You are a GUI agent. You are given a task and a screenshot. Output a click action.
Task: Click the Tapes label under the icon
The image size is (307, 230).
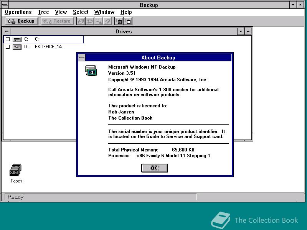point(16,181)
